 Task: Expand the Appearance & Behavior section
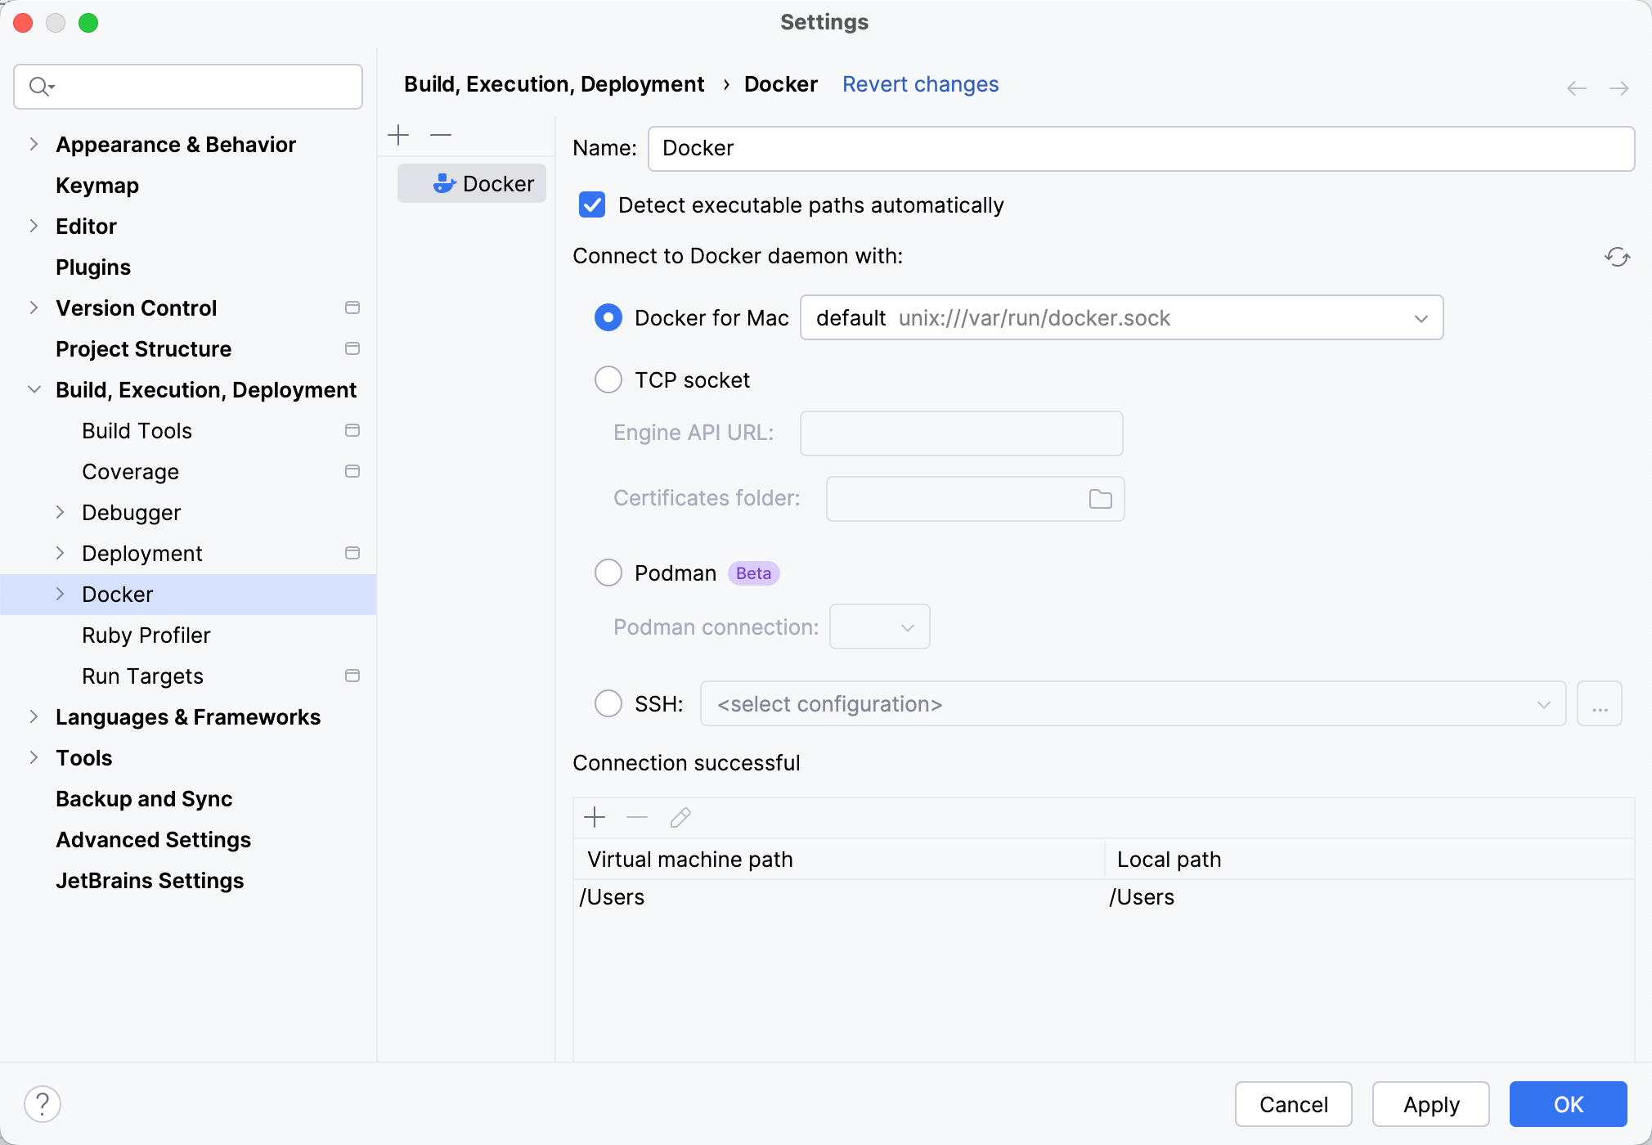34,144
